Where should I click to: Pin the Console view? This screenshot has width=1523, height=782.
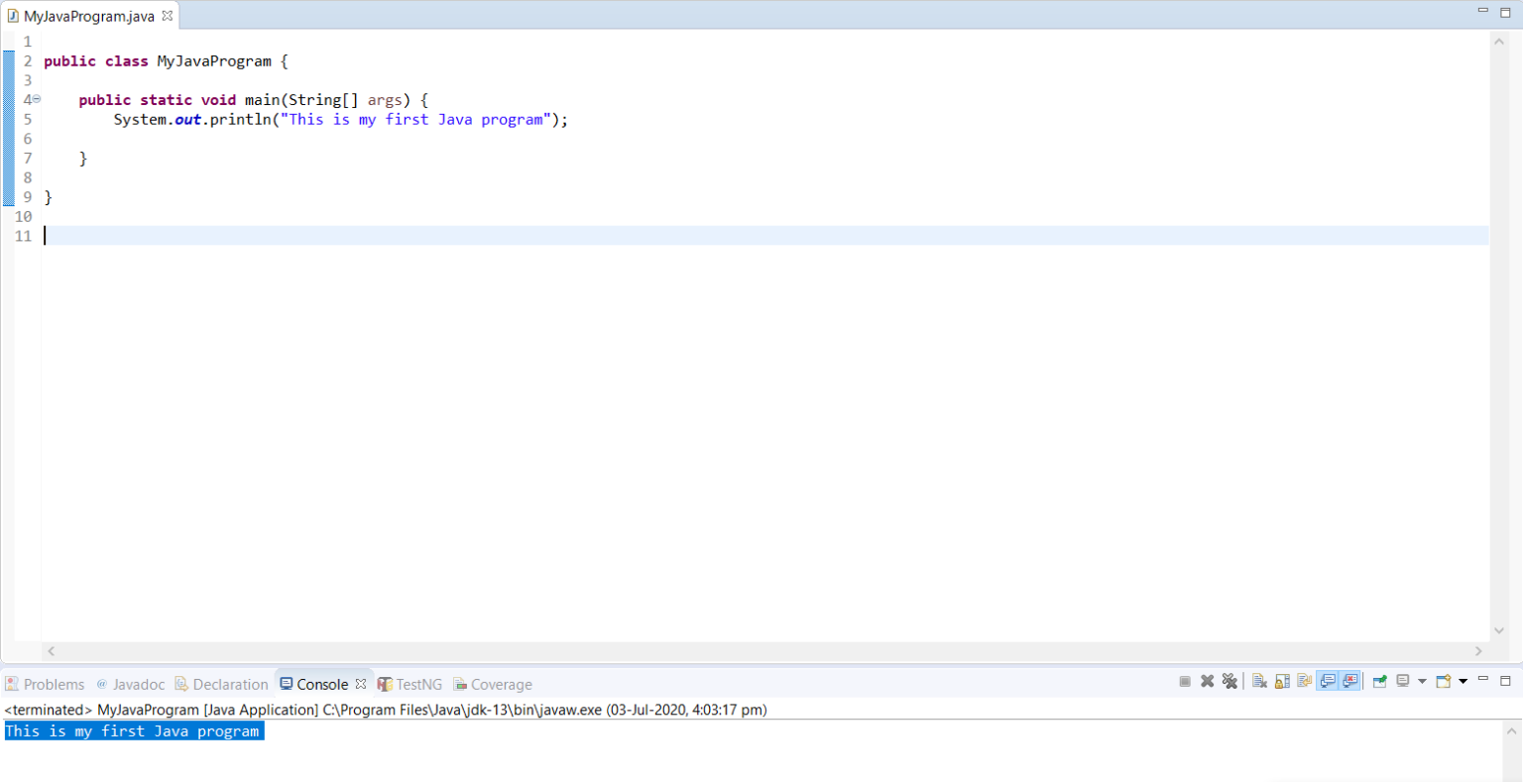pyautogui.click(x=1379, y=681)
